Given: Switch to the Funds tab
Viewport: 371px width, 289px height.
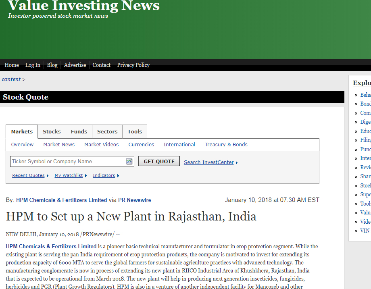Looking at the screenshot, I should pyautogui.click(x=79, y=131).
